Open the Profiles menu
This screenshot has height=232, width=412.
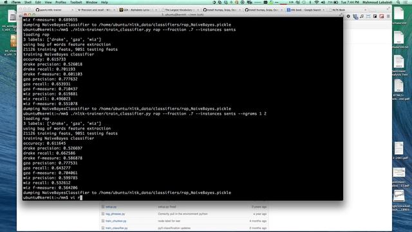click(x=61, y=2)
